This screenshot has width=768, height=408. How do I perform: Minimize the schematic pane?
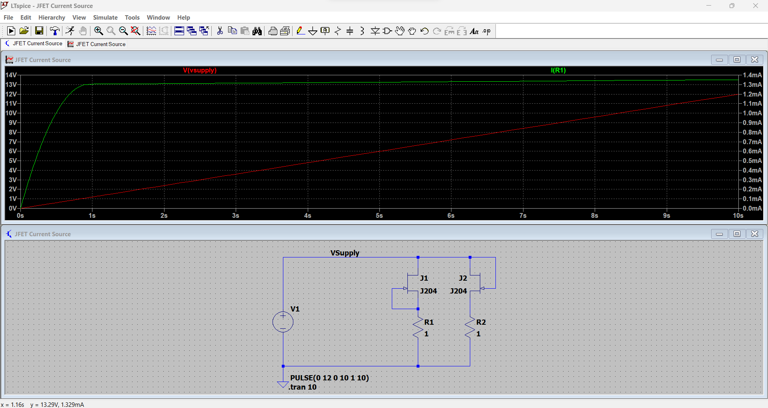[719, 234]
